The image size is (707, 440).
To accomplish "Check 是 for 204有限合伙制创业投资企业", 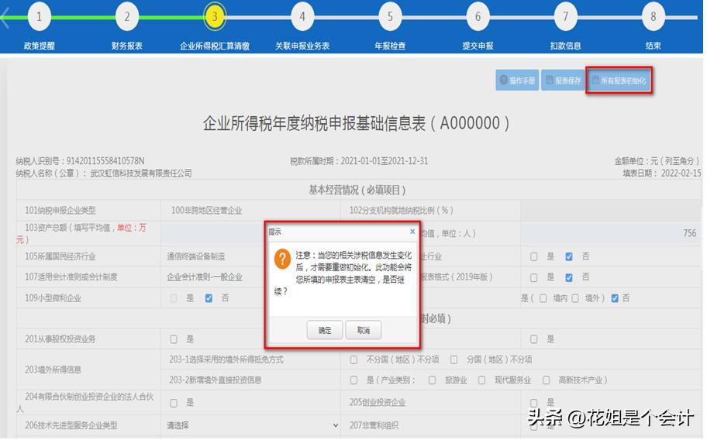I will pyautogui.click(x=174, y=403).
